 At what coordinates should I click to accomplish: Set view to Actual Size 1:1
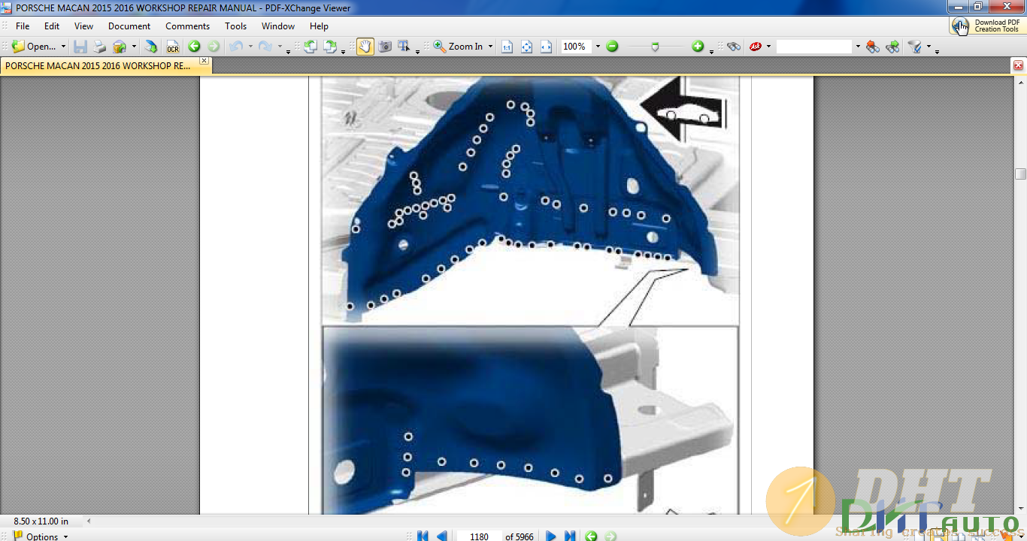(507, 47)
